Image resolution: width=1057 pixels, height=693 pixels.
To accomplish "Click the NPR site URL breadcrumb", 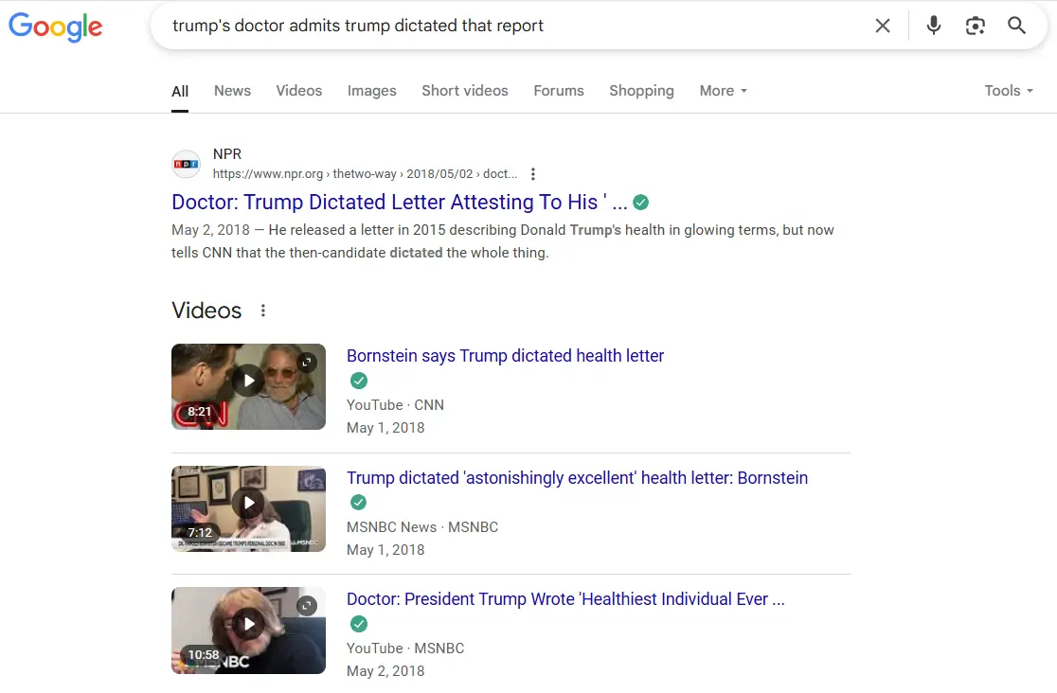I will pos(365,174).
